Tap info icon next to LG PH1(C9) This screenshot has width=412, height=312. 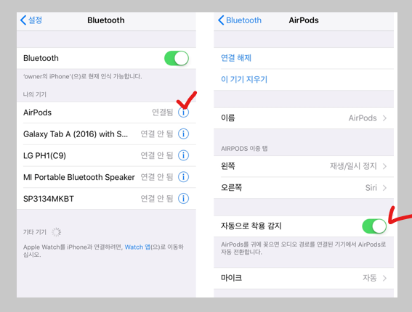click(183, 155)
